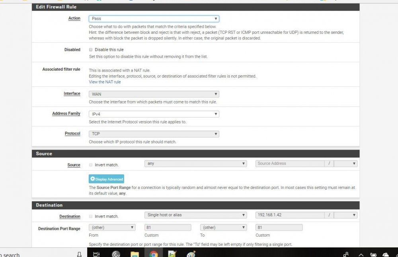Click the gear icon in Display Advanced
Screen dimensions: 398x257
[x=93, y=179]
